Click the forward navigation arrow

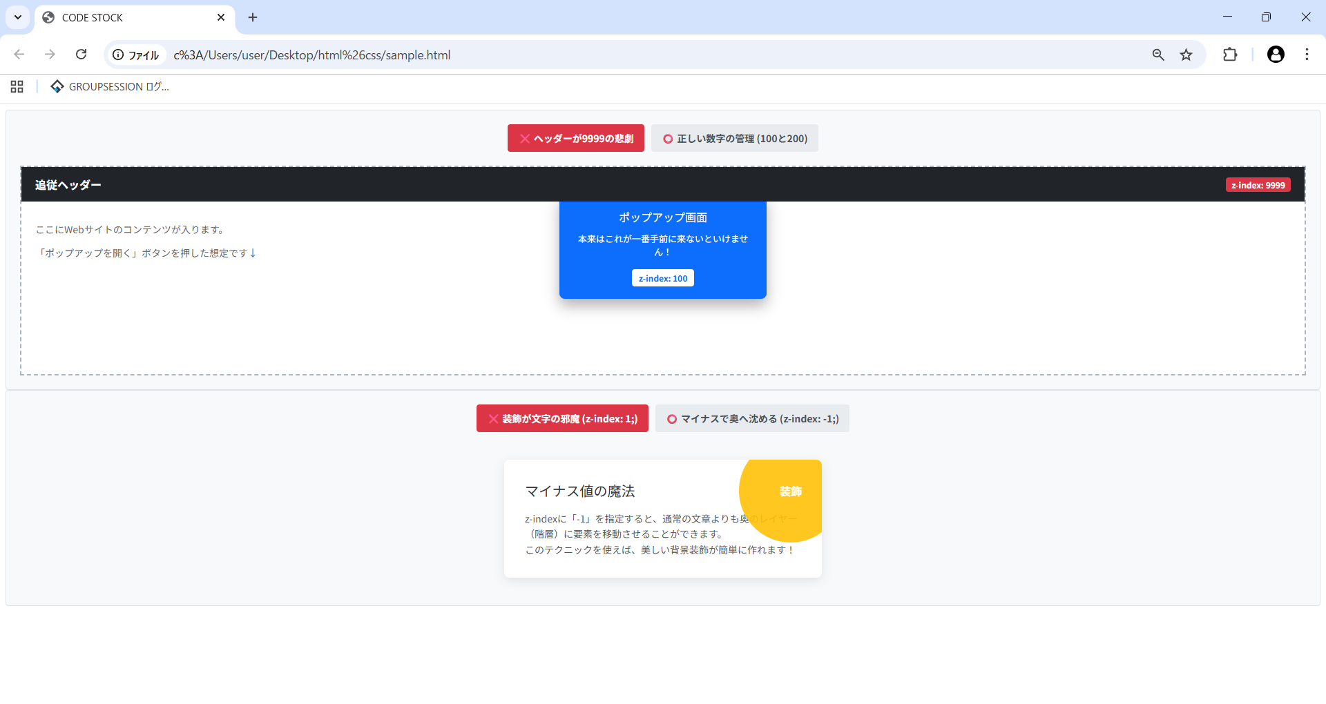49,55
